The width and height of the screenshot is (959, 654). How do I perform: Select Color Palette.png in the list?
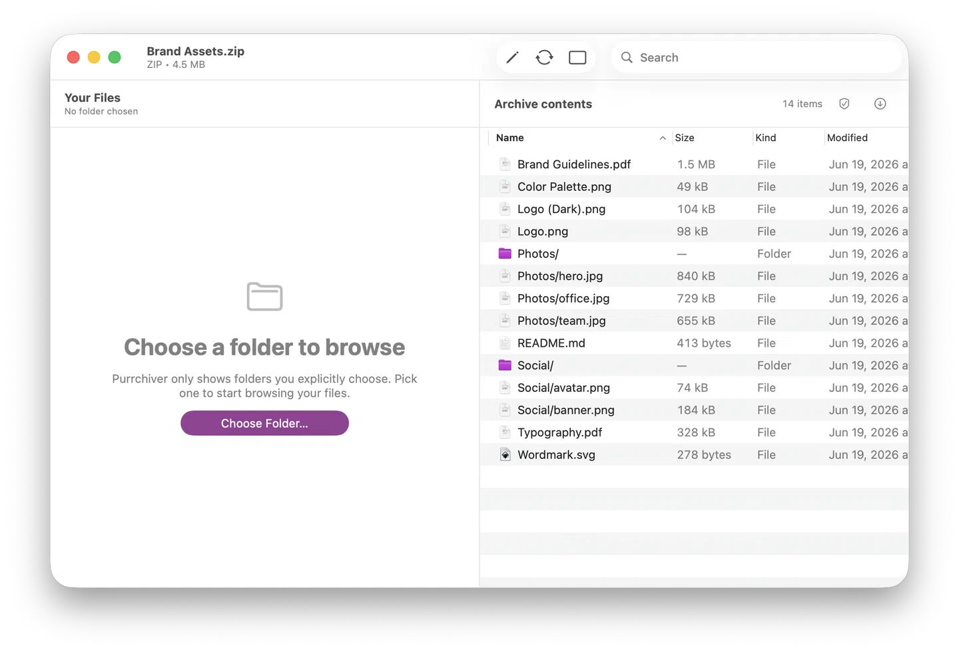coord(564,187)
